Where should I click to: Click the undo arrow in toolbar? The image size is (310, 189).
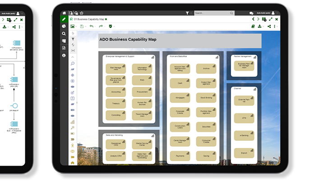click(92, 27)
